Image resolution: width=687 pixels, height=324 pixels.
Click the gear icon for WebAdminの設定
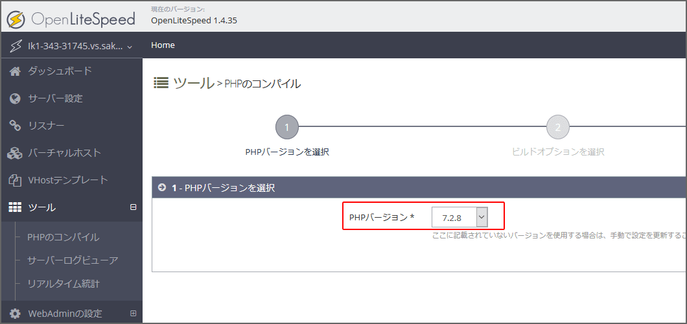click(15, 314)
